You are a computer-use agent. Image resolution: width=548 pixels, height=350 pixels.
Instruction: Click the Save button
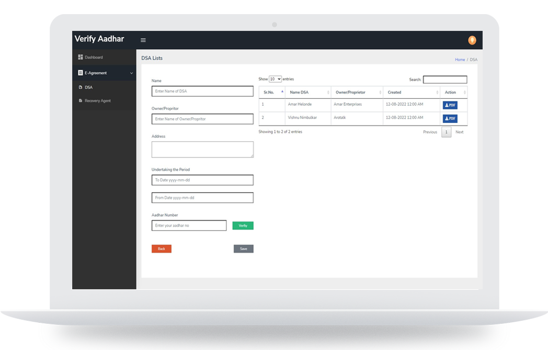[243, 249]
